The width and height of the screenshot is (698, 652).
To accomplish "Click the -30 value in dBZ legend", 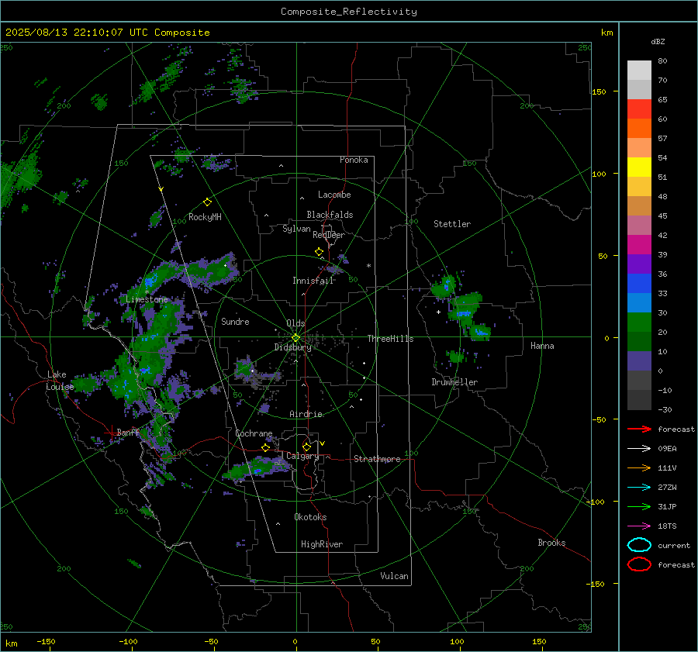I will [665, 409].
